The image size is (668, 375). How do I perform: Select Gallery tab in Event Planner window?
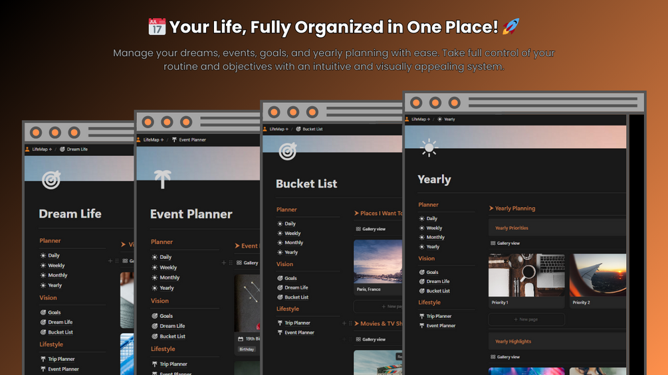click(247, 263)
